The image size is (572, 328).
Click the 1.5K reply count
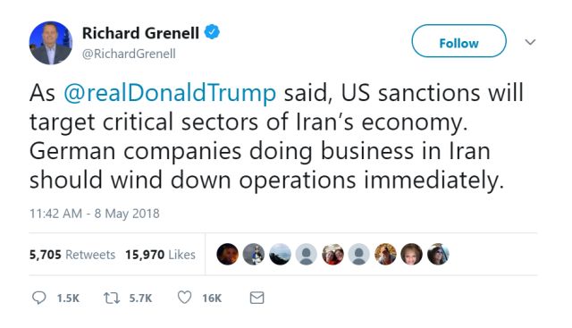(x=68, y=299)
